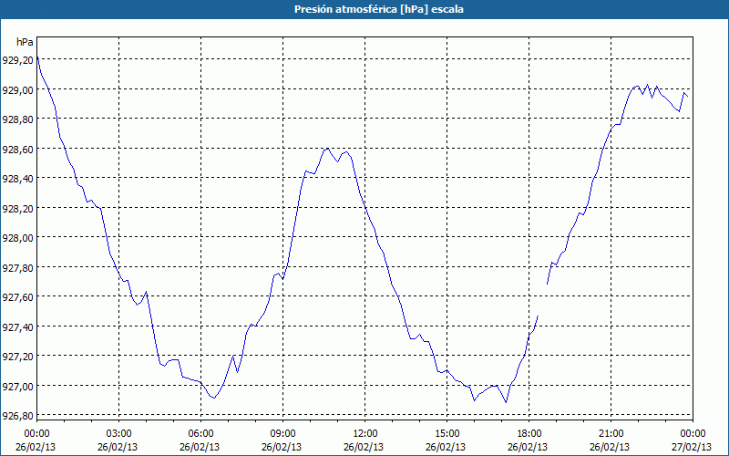729x456 pixels.
Task: Pick the 928,40 pressure tick label
Action: [17, 179]
